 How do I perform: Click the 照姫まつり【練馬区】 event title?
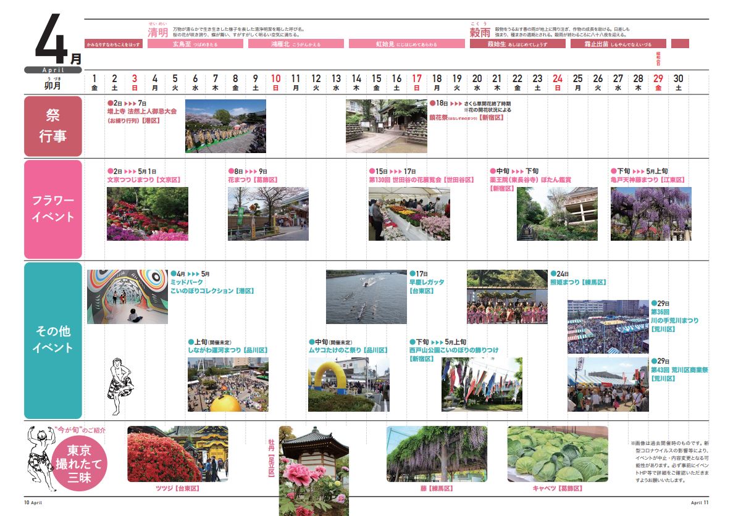578,282
